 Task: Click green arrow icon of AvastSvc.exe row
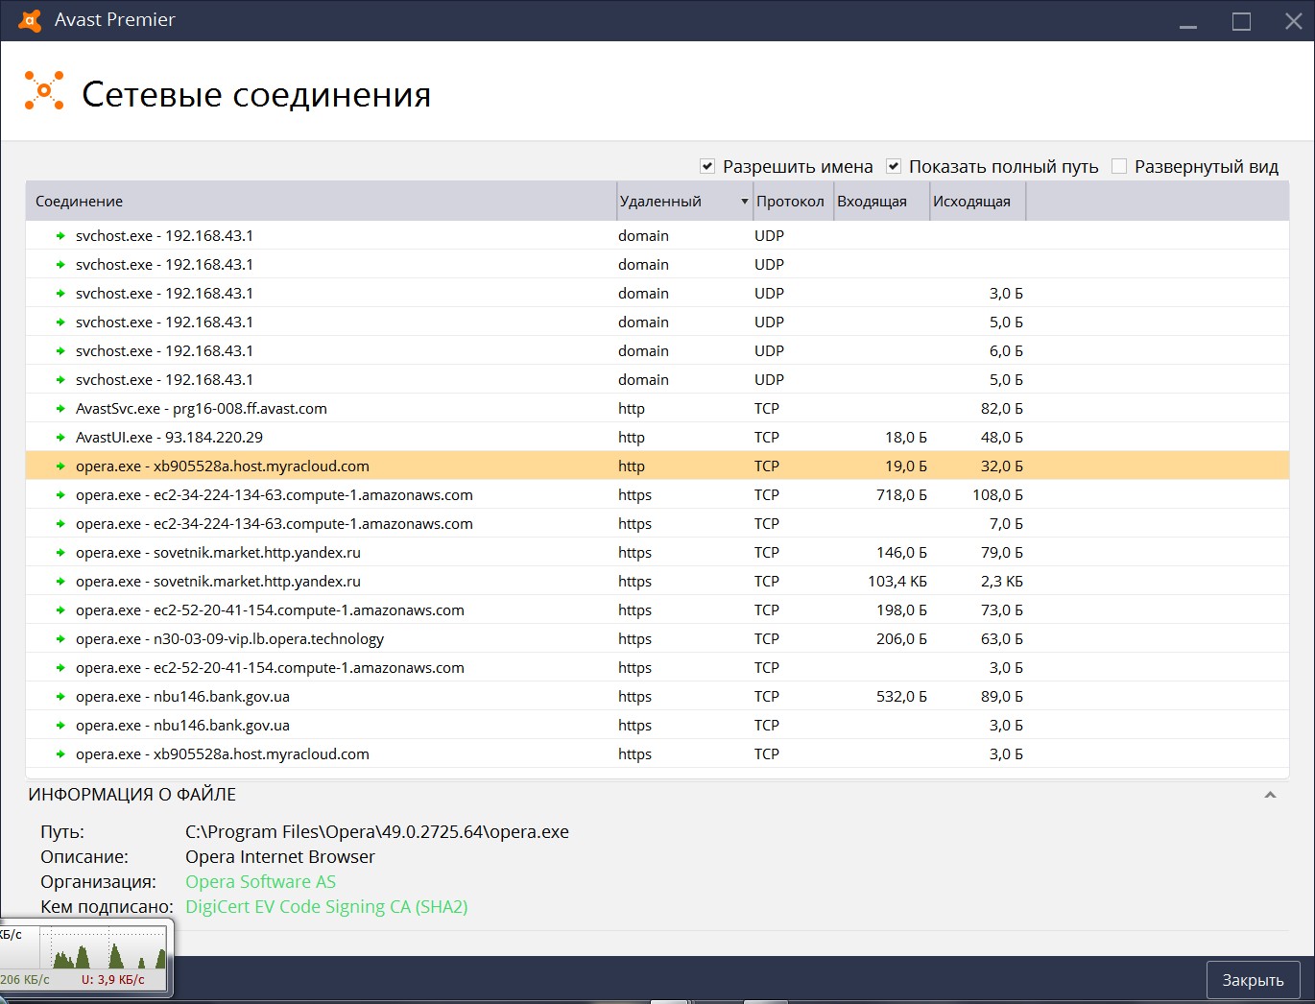click(x=60, y=409)
